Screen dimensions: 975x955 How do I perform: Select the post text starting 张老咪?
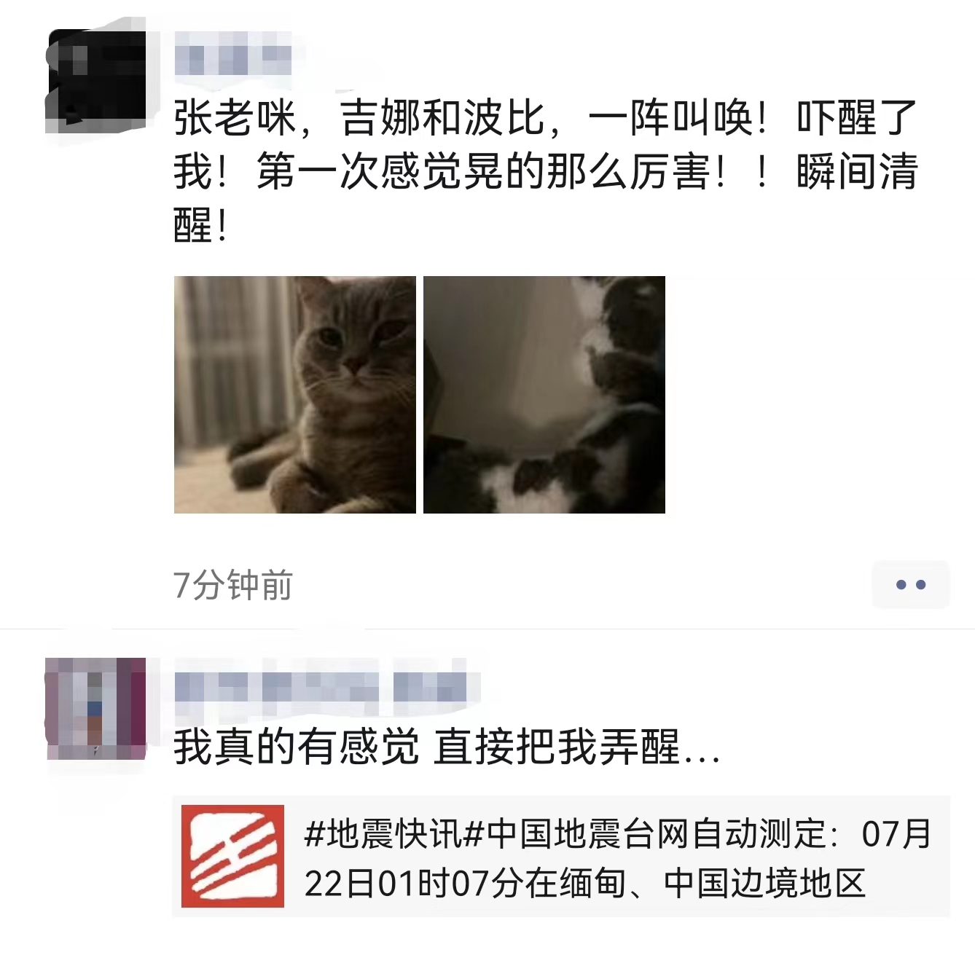[x=545, y=171]
